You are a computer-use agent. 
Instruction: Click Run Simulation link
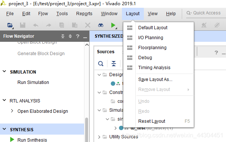pyautogui.click(x=33, y=82)
